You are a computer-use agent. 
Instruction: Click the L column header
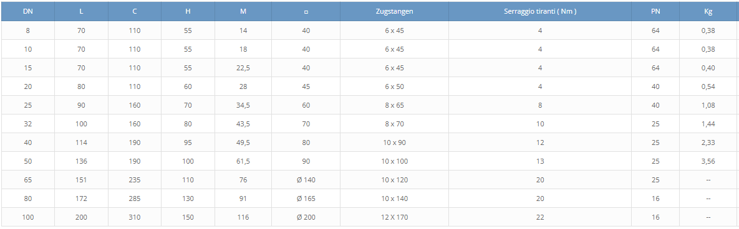[x=82, y=12]
